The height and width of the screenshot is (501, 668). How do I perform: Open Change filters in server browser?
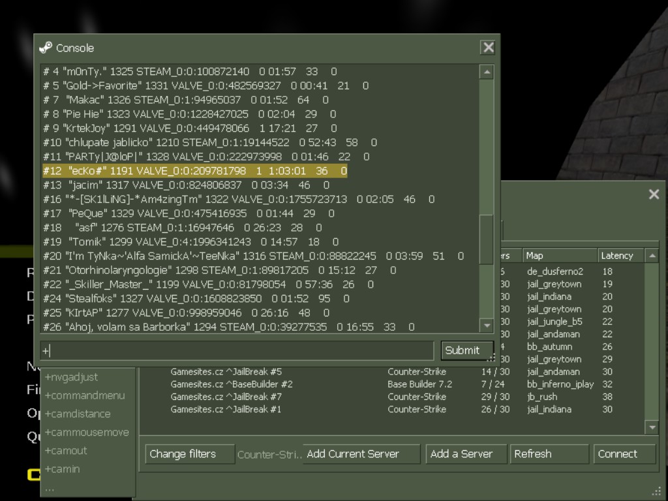(x=190, y=454)
